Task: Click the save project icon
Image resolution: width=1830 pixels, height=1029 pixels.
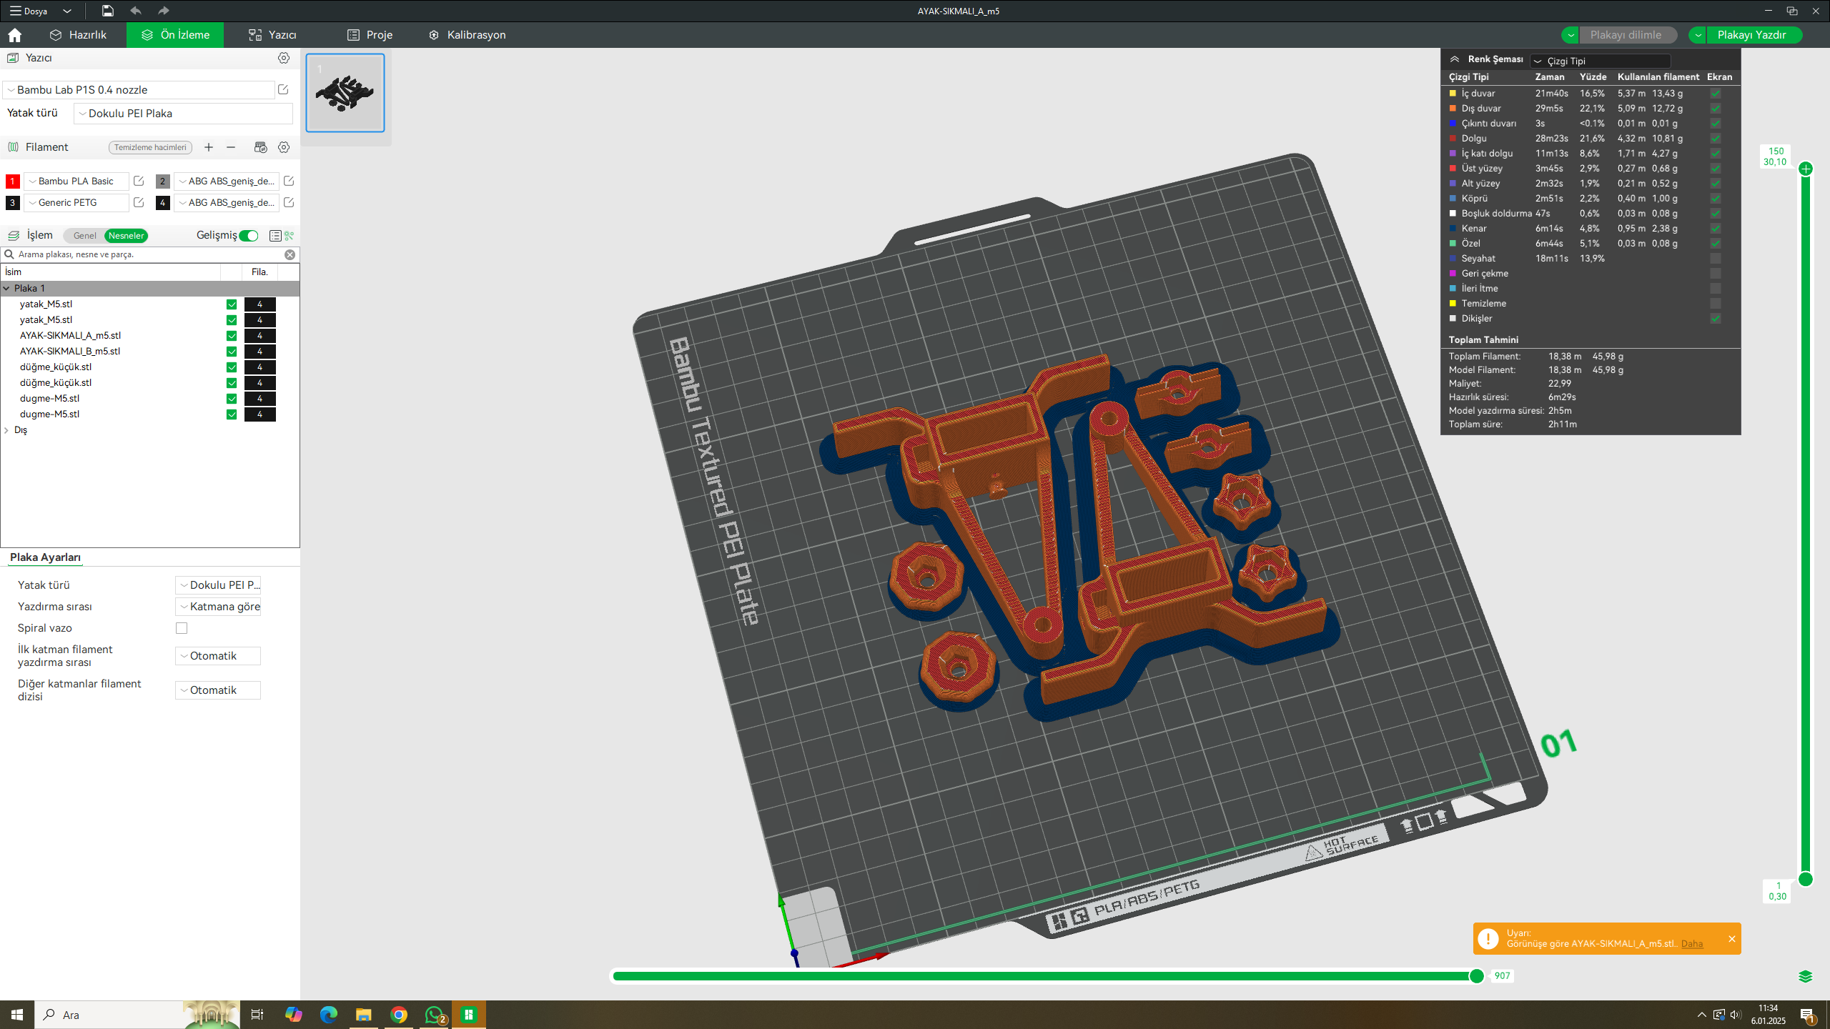Action: [x=107, y=11]
